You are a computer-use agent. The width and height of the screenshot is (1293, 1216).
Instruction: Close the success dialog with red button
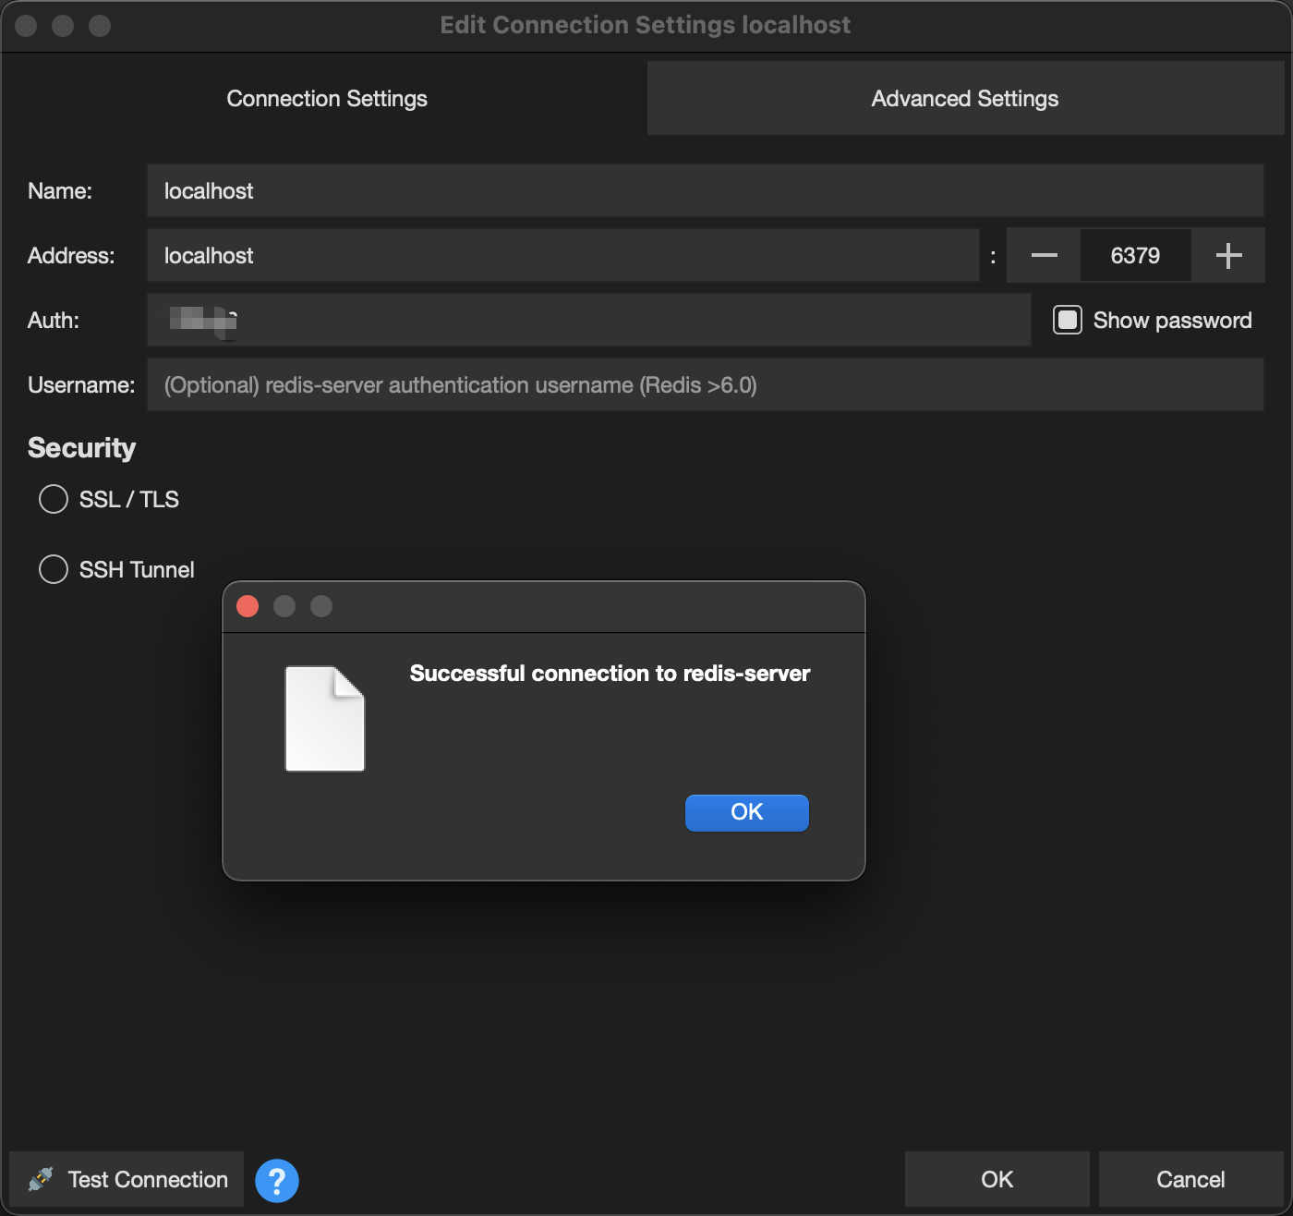[248, 606]
